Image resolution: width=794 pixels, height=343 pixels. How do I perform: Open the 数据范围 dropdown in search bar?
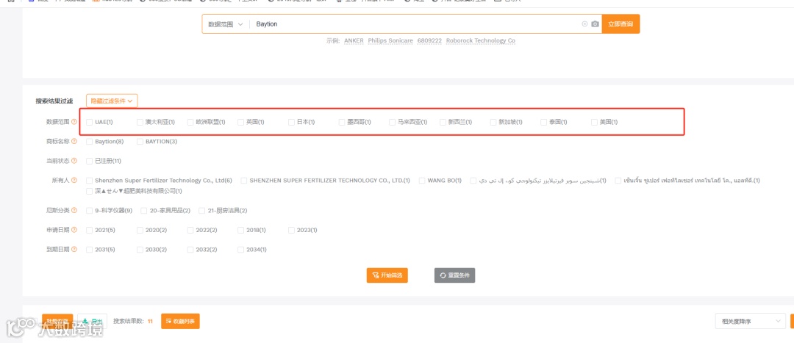coord(226,24)
